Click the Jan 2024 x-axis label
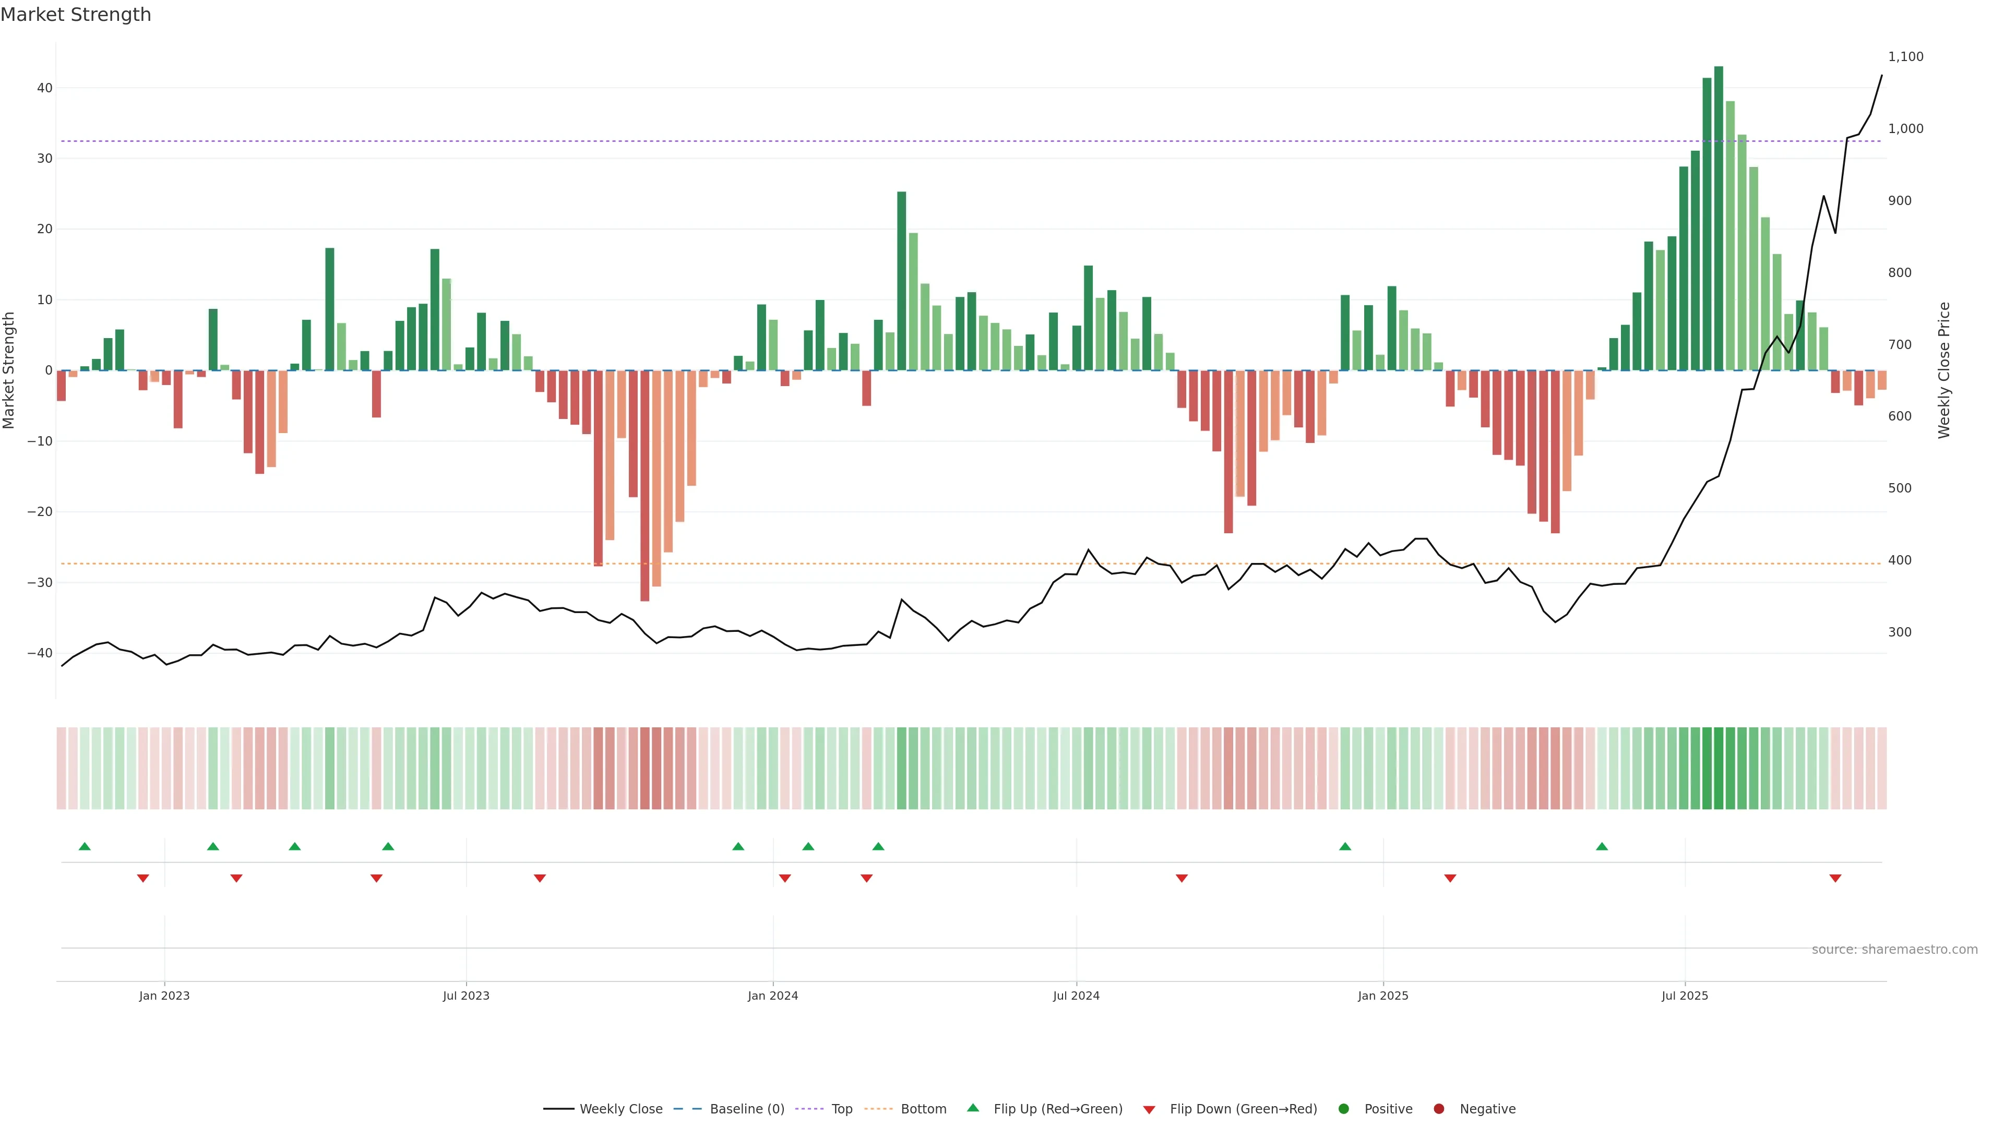The image size is (2004, 1127). pos(772,996)
